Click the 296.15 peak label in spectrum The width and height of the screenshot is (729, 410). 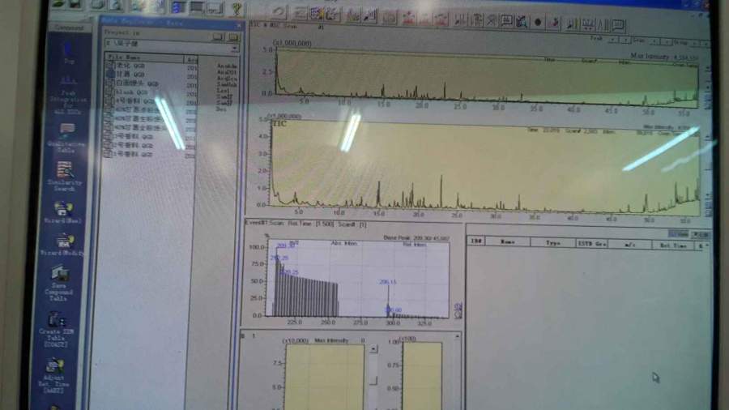pos(387,282)
